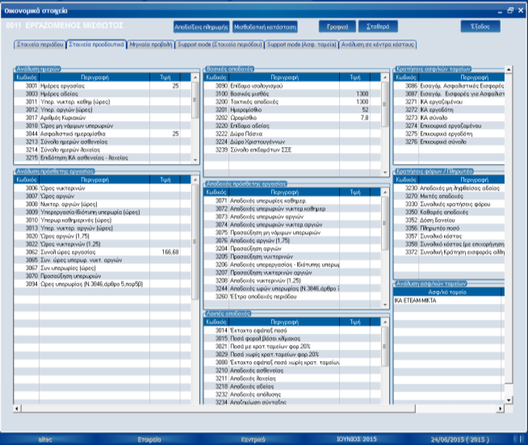Select row 3001 Ημέρες εργασίας
Screen dimensions: 528x445
(103, 86)
